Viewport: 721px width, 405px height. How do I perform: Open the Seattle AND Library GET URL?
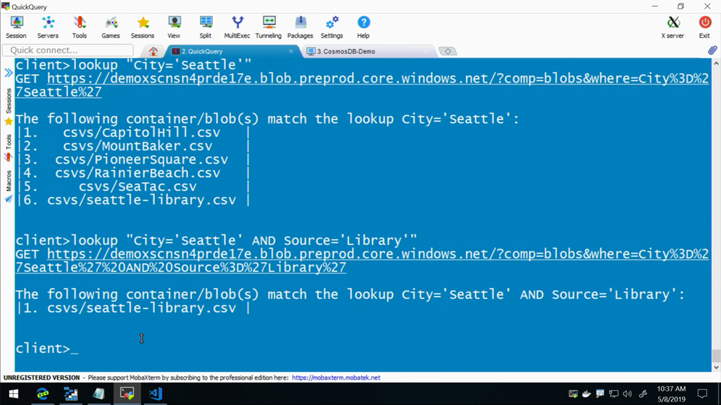click(x=363, y=260)
